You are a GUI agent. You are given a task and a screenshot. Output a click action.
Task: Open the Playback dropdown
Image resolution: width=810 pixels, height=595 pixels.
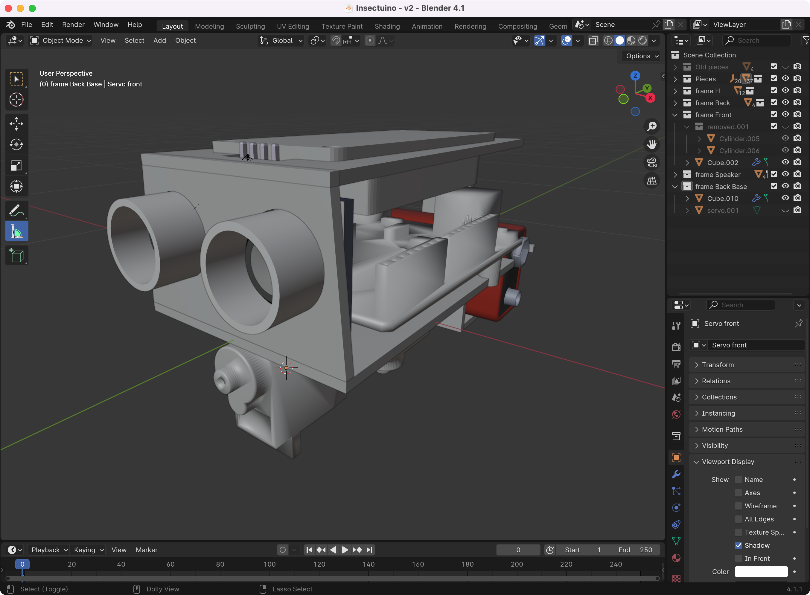click(49, 550)
